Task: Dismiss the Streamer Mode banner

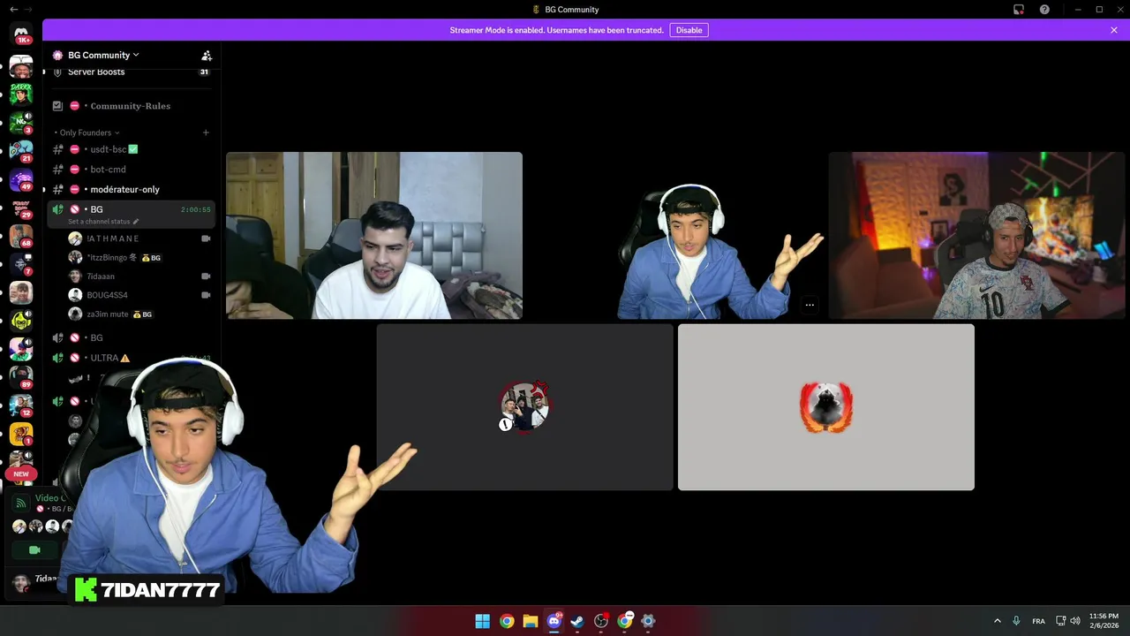Action: click(x=1114, y=30)
